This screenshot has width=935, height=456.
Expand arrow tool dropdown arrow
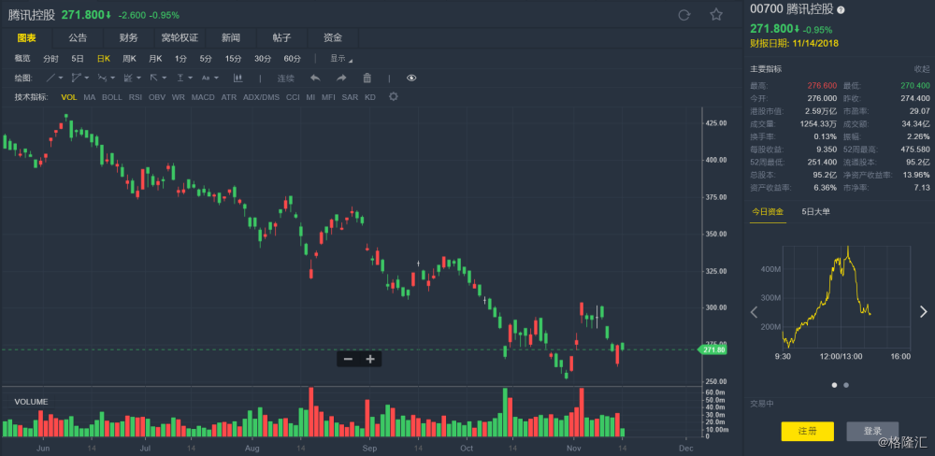[x=164, y=78]
